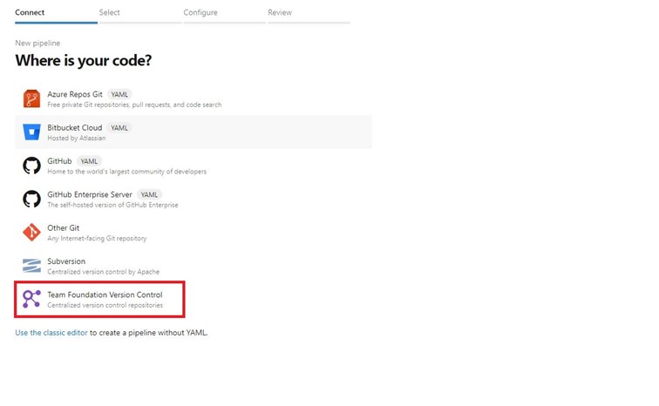Click the Azure Repos Git icon
This screenshot has height=406, width=659.
31,99
